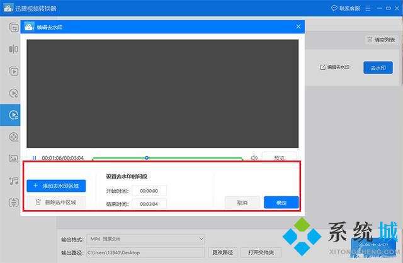This screenshot has height=263, width=403.
Task: Click 删除选中区域 button
Action: (x=56, y=203)
